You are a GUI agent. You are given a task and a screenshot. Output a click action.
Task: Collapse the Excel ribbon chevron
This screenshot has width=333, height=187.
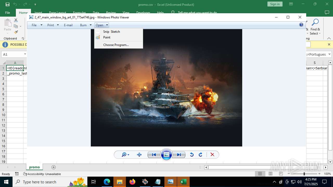pos(329,38)
